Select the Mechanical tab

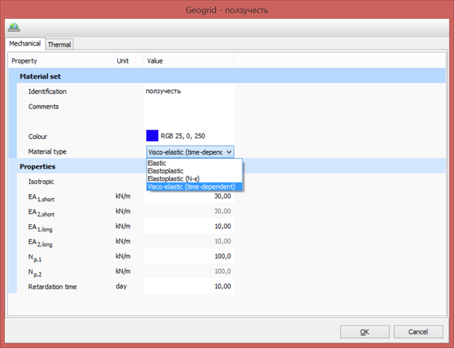coord(25,43)
